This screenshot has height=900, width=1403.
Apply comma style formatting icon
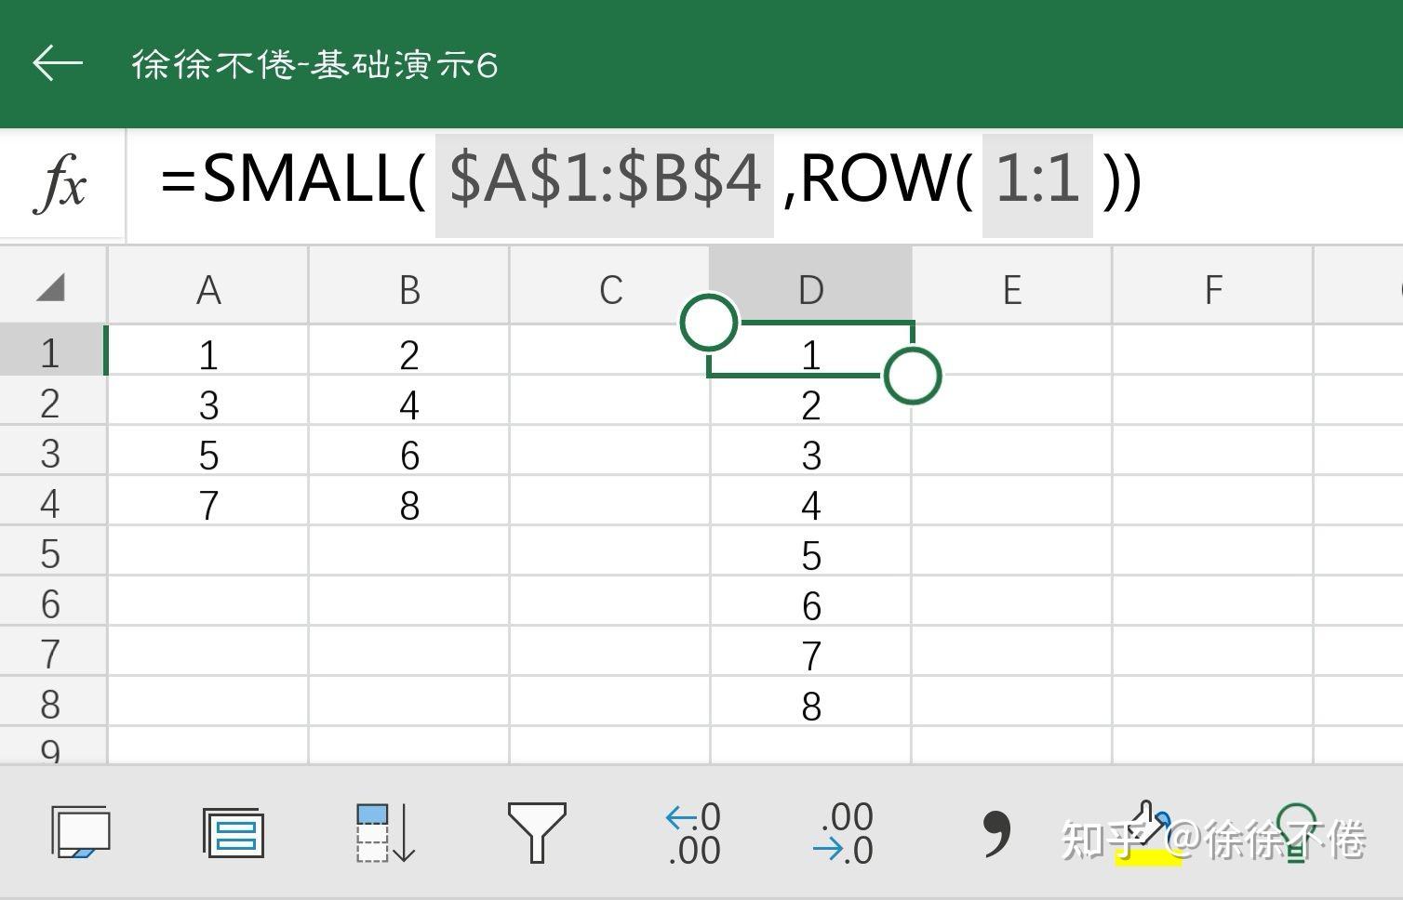[996, 832]
